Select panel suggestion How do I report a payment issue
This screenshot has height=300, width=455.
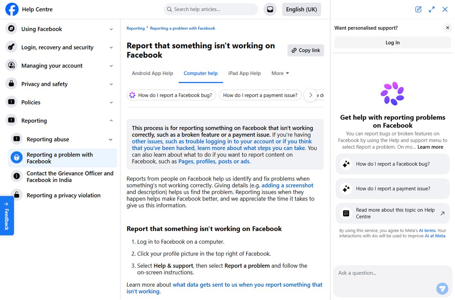pyautogui.click(x=392, y=189)
